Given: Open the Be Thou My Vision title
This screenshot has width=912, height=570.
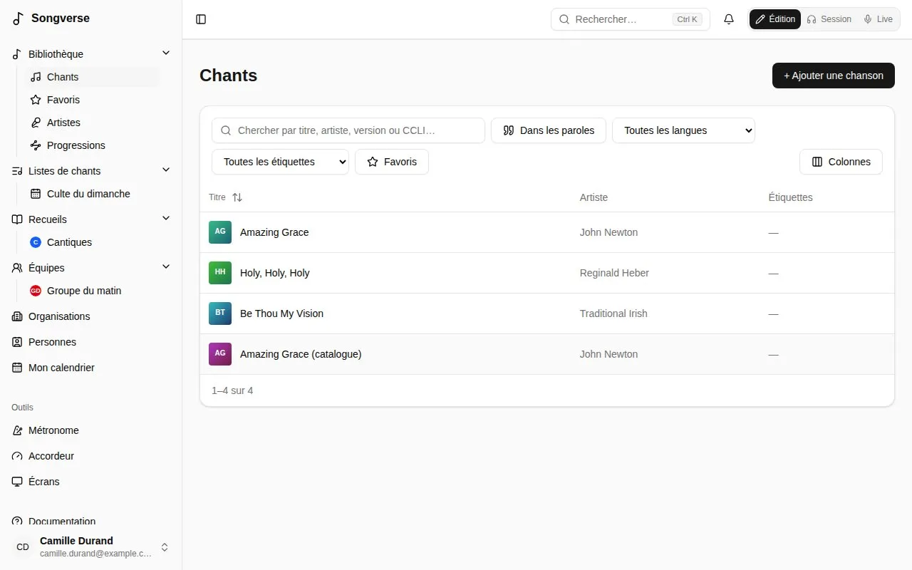Looking at the screenshot, I should pyautogui.click(x=281, y=313).
